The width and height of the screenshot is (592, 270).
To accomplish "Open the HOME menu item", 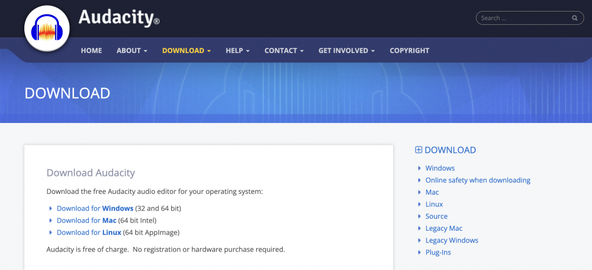I will (x=91, y=50).
